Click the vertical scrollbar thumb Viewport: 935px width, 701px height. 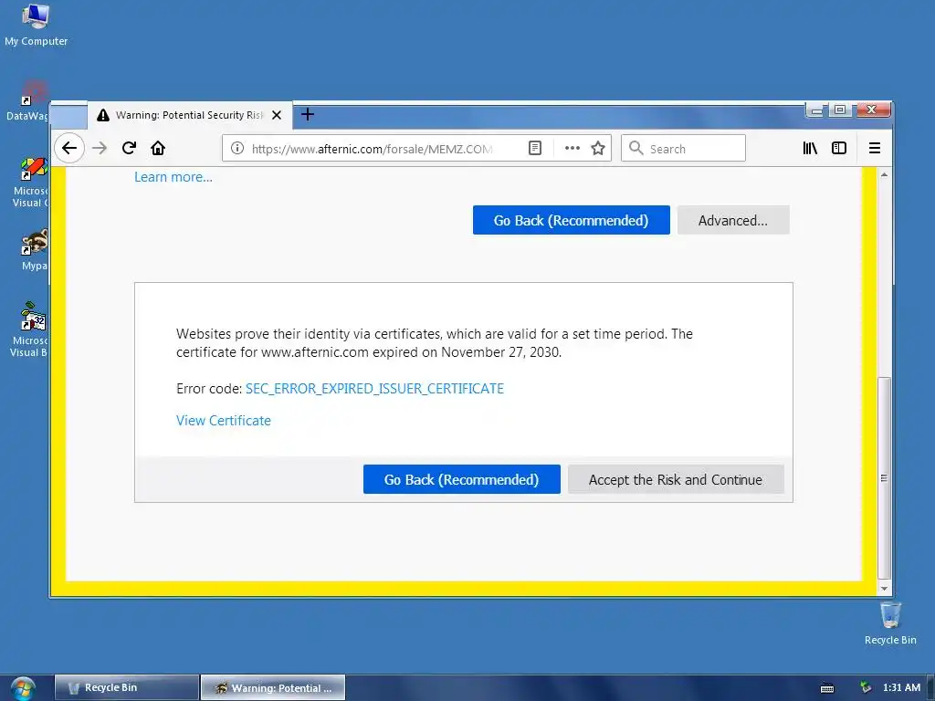tap(884, 478)
